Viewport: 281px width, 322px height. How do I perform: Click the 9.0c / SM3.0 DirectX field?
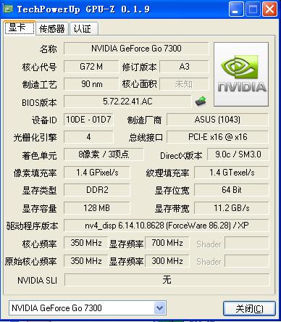(238, 154)
